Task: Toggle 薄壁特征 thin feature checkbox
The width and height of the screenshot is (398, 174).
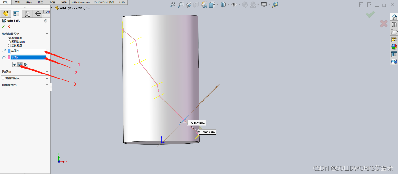Action: (x=3, y=78)
